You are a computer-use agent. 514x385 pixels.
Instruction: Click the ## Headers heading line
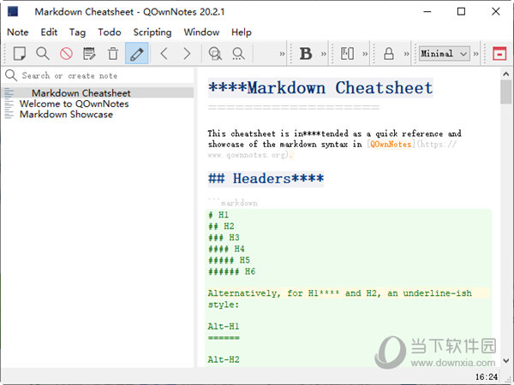pyautogui.click(x=266, y=179)
